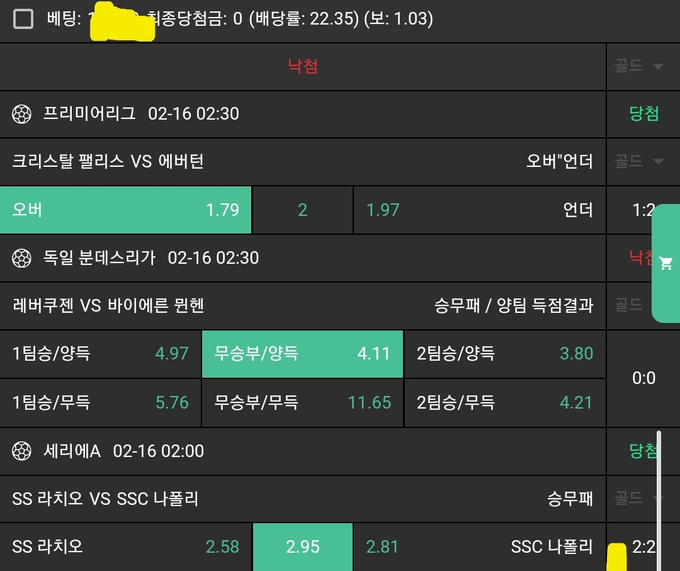Viewport: 680px width, 571px height.
Task: Click the soccer ball icon beside 독일 분데스리가
Action: pyautogui.click(x=22, y=258)
